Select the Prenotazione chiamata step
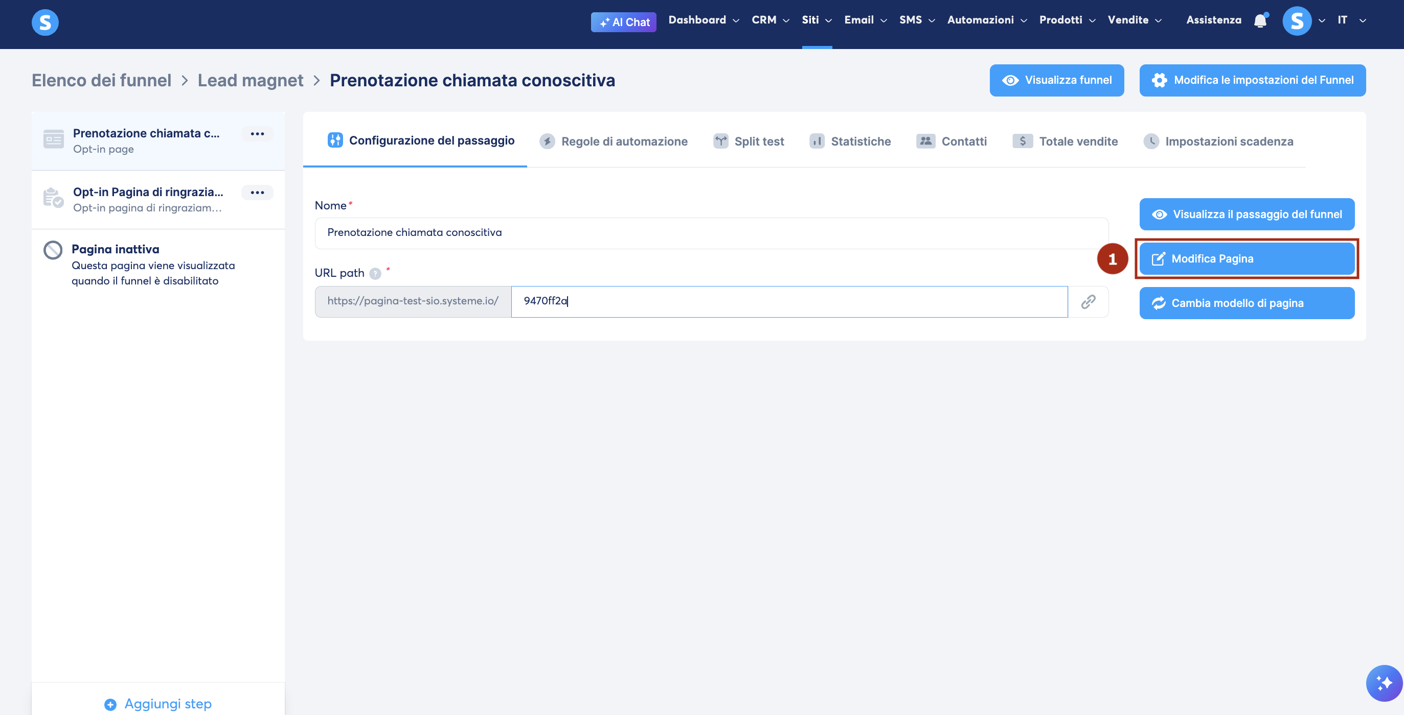 pos(158,140)
